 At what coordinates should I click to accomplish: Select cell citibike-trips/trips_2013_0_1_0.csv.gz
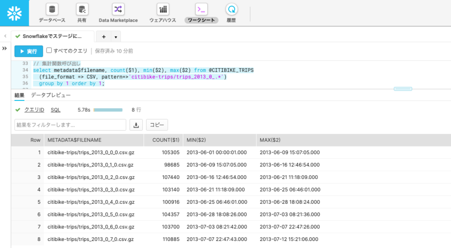90,165
